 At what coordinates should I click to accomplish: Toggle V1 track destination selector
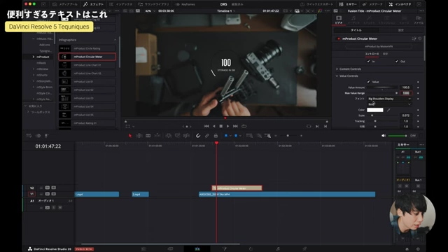click(31, 194)
